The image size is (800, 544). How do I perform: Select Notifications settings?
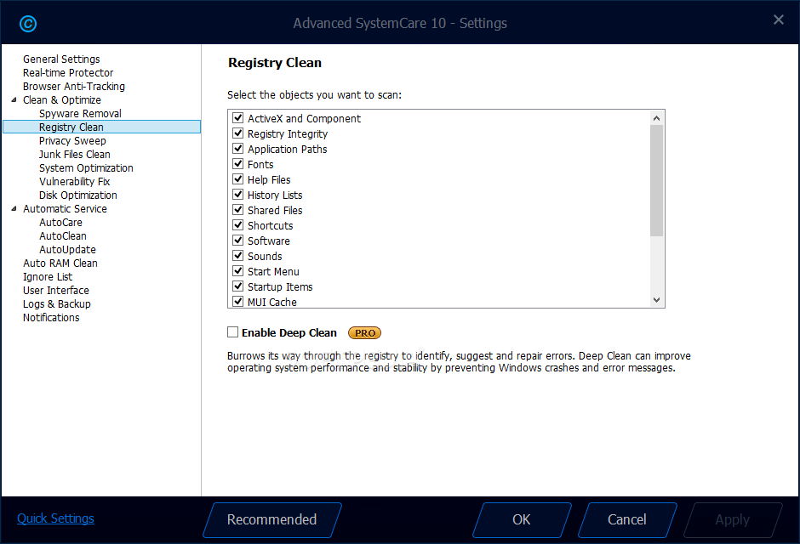[x=51, y=317]
